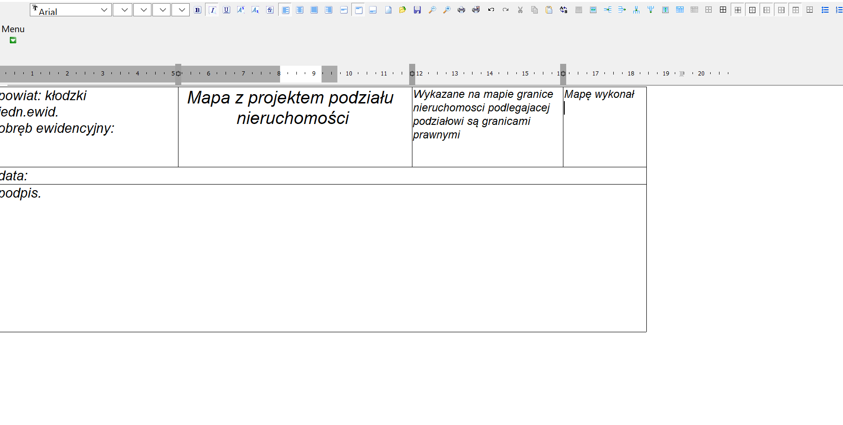Click the tab stop near ruler 19

[682, 74]
